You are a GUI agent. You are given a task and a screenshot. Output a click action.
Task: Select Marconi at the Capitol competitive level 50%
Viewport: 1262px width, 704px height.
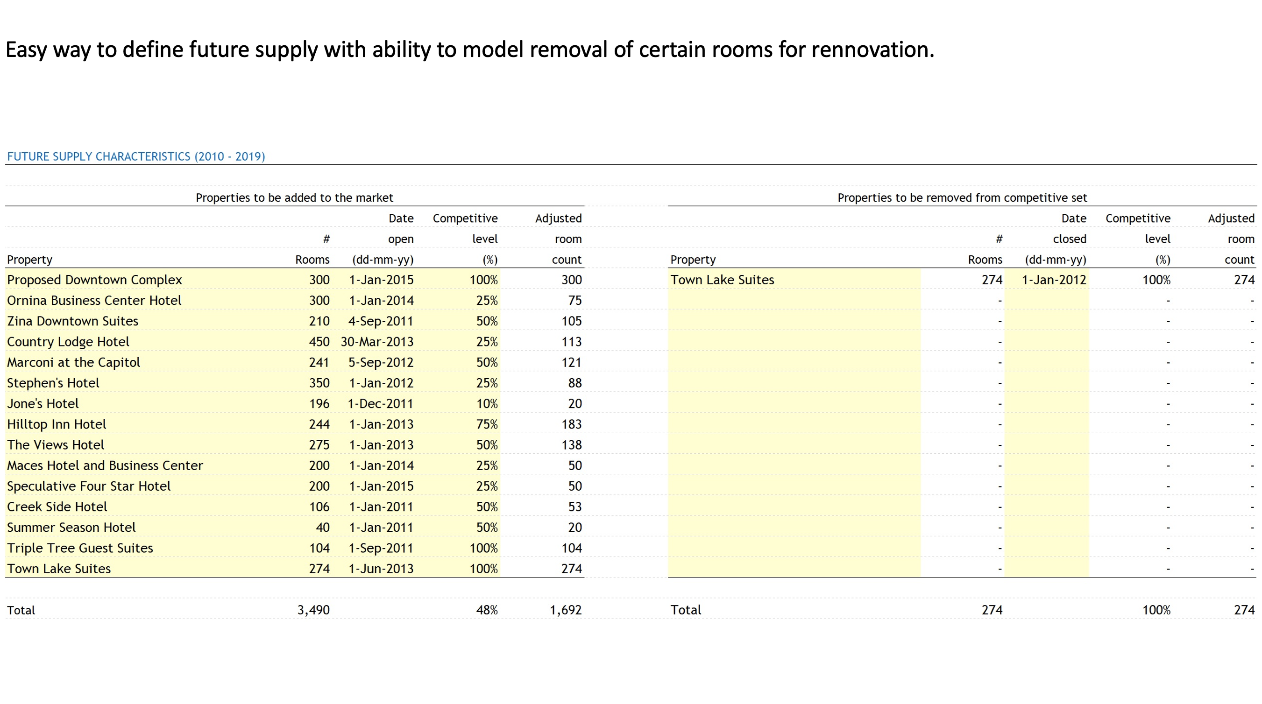point(487,362)
